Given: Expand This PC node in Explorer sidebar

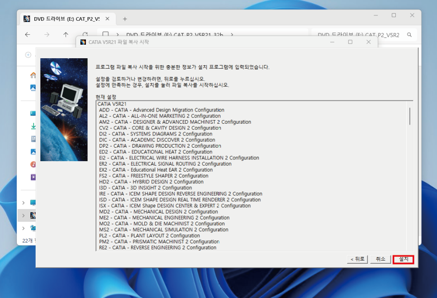Looking at the screenshot, I should coord(24,203).
